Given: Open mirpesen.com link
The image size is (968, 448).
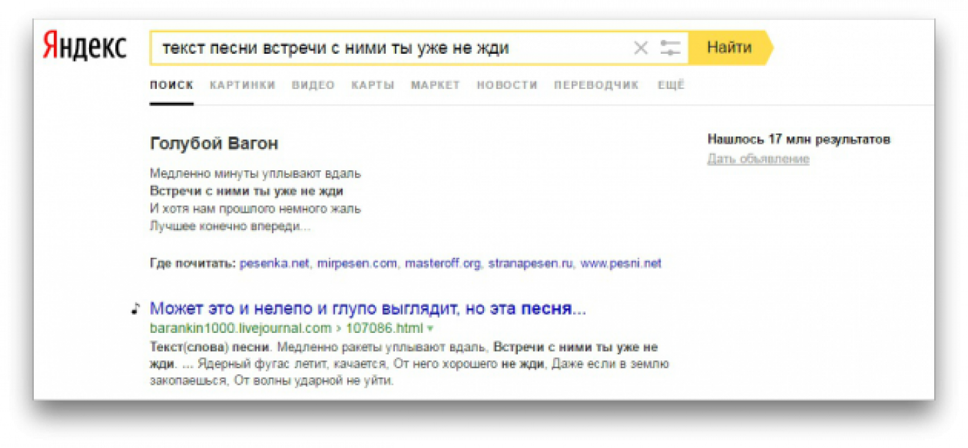Looking at the screenshot, I should [357, 263].
